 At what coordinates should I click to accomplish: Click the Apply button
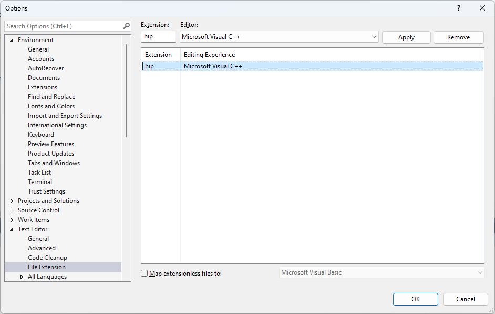click(x=406, y=37)
